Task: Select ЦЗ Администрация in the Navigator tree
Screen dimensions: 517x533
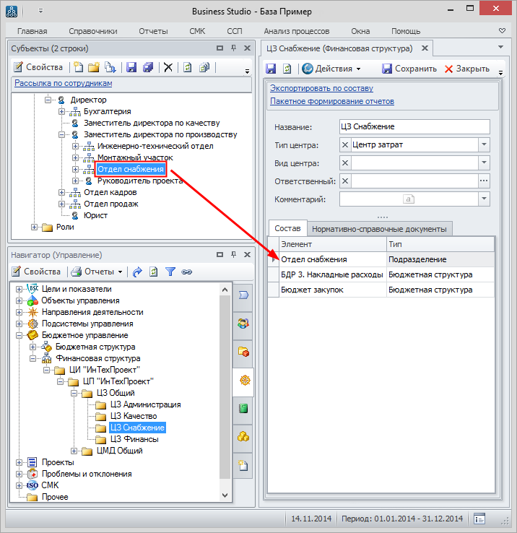Action: [145, 404]
